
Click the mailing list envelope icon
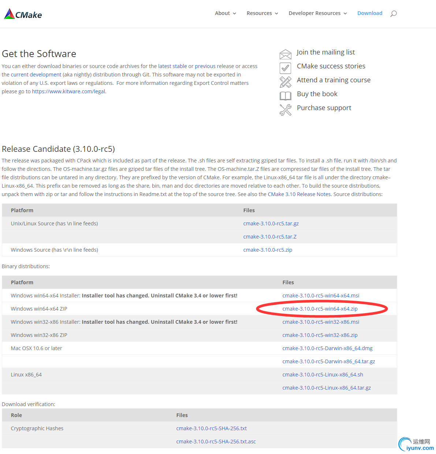click(286, 55)
